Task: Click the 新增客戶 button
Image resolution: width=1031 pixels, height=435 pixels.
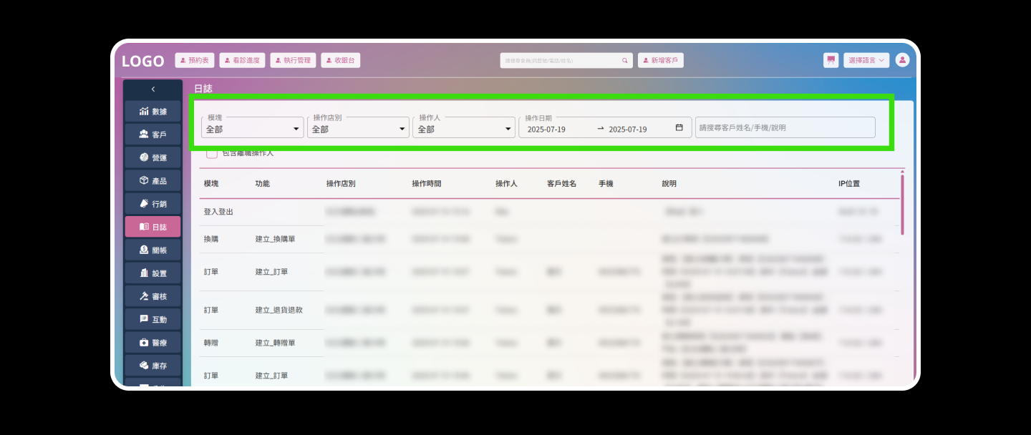Action: [x=660, y=61]
